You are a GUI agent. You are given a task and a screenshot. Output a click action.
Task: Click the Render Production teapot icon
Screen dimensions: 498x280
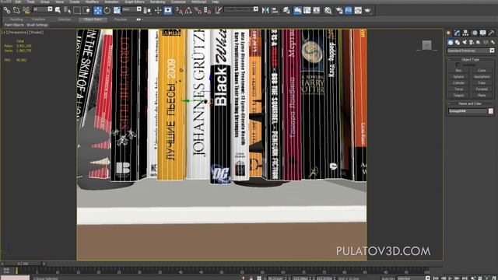[368, 10]
